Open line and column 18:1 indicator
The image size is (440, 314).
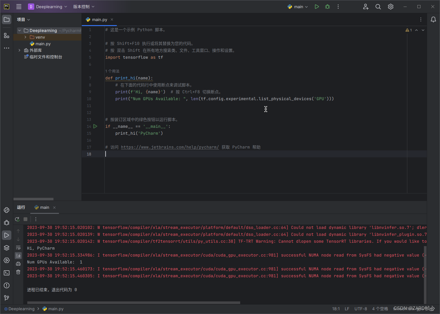coord(336,309)
